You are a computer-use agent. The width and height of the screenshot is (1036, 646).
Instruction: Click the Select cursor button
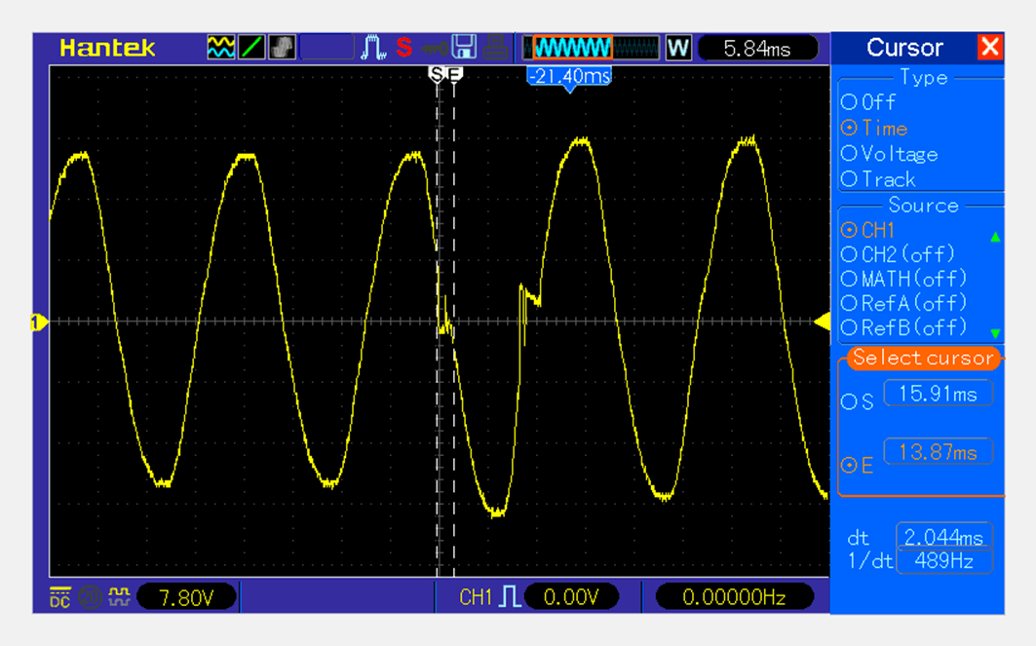click(923, 358)
